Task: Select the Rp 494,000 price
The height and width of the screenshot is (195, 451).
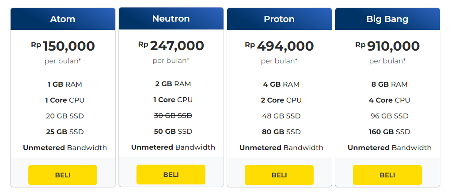Action: (279, 46)
